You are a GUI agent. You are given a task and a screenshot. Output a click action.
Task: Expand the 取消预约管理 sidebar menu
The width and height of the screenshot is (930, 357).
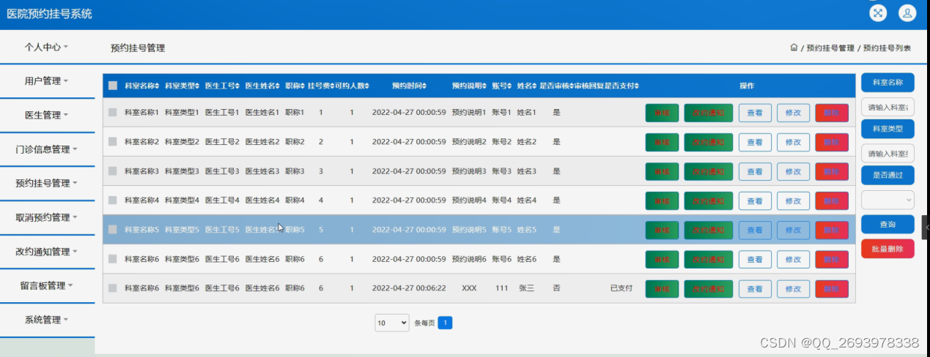pos(47,218)
